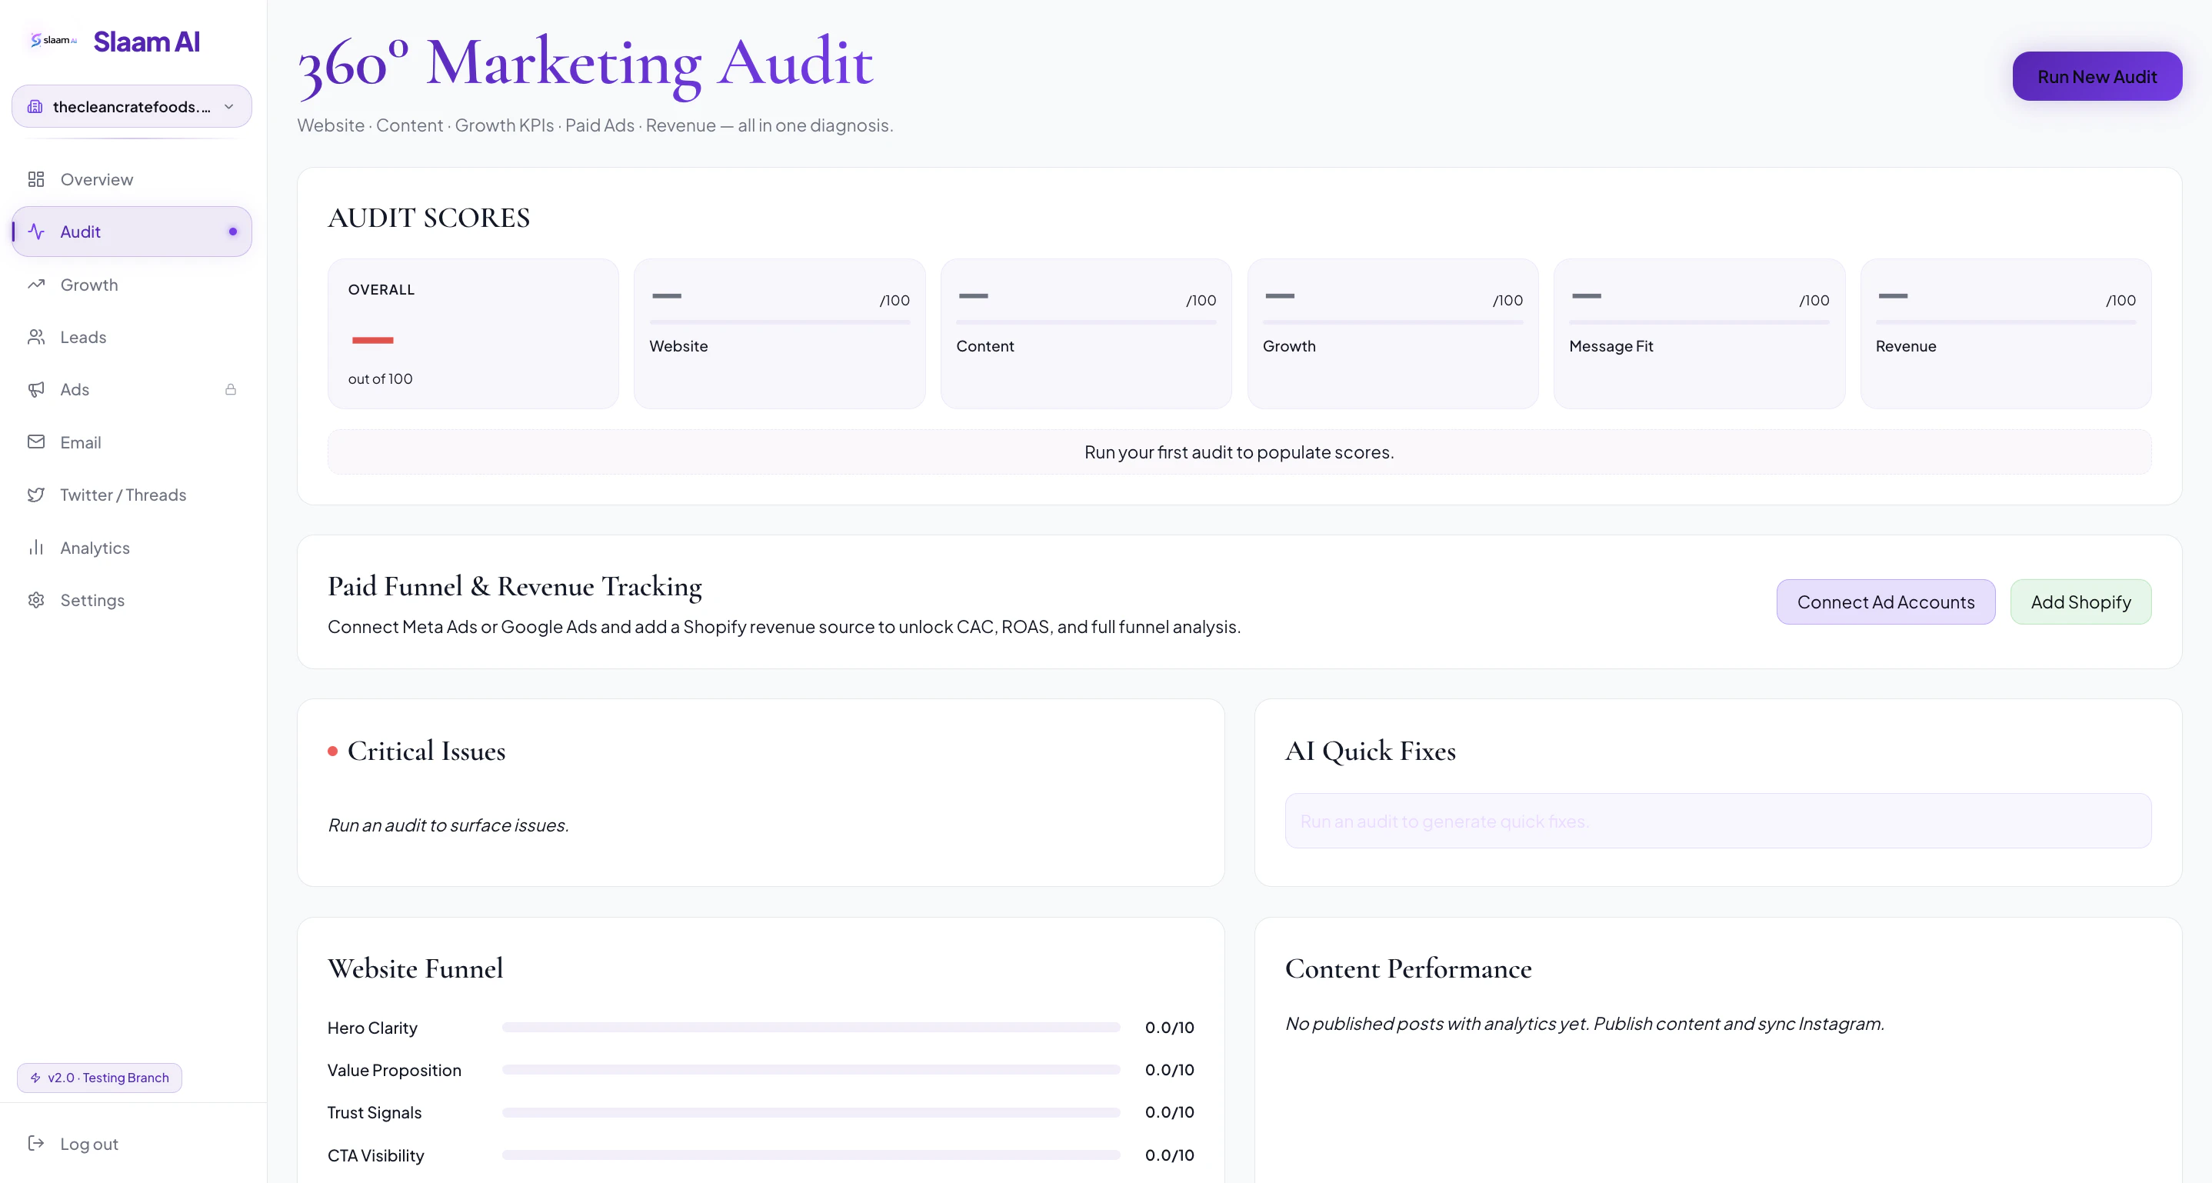This screenshot has width=2212, height=1183.
Task: Select the Twitter / Threads bird icon
Action: 36,495
